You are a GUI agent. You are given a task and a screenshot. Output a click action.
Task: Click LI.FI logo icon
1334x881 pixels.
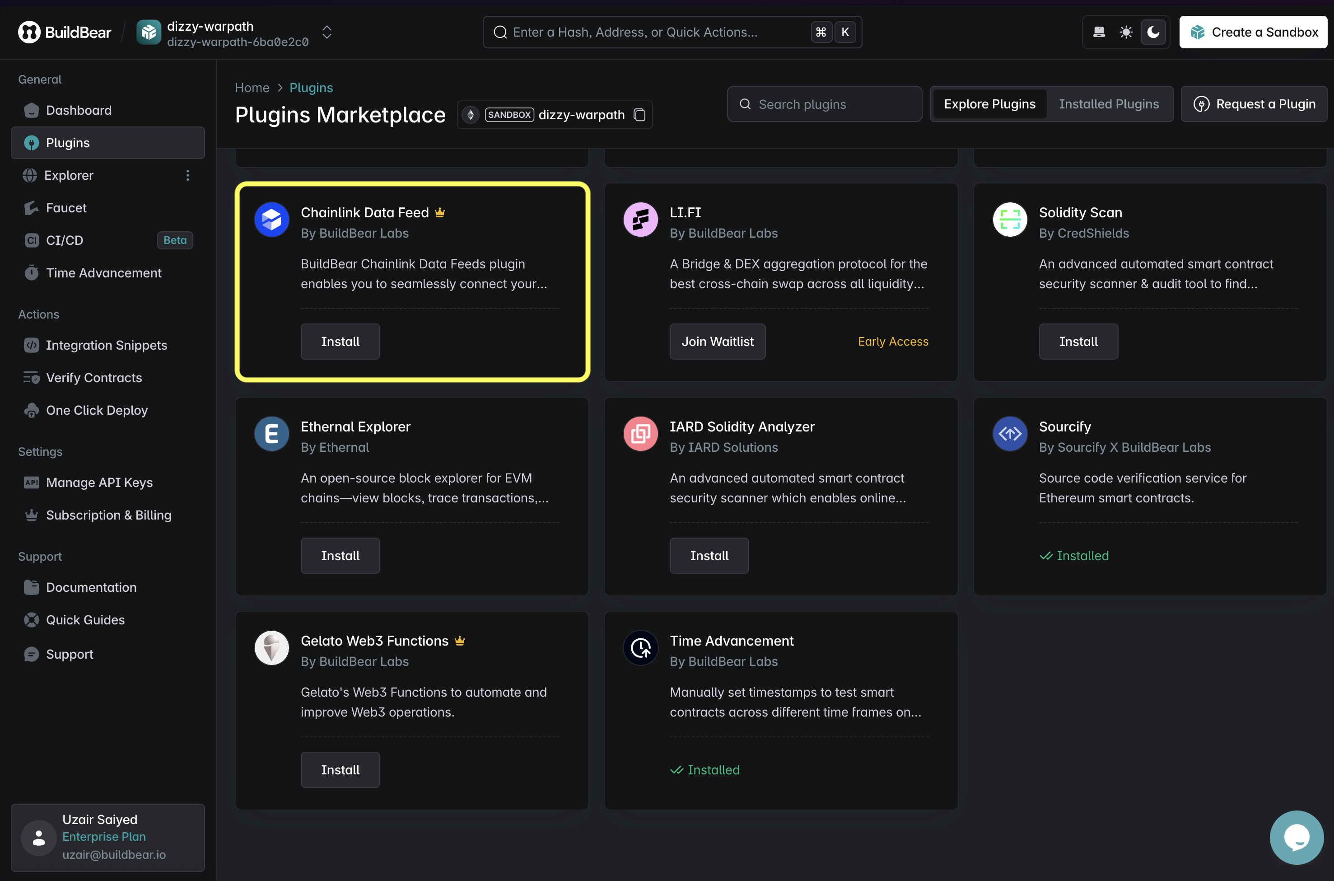(x=641, y=220)
